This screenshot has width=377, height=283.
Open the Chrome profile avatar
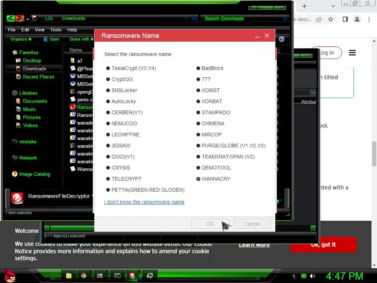pyautogui.click(x=357, y=19)
